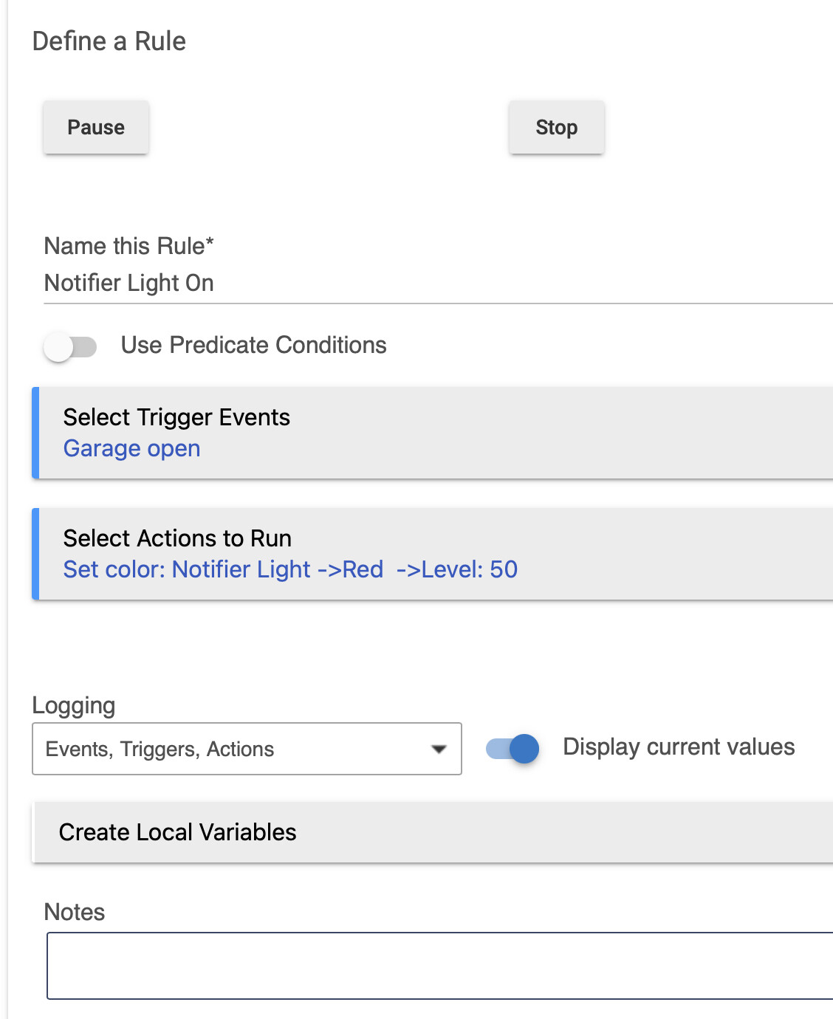Edit the rule name field
833x1019 pixels.
click(439, 284)
